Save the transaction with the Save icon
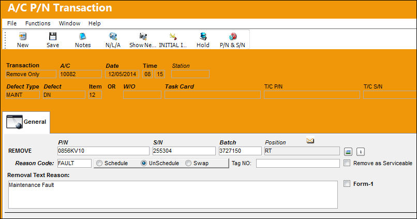417x219 pixels. point(53,36)
